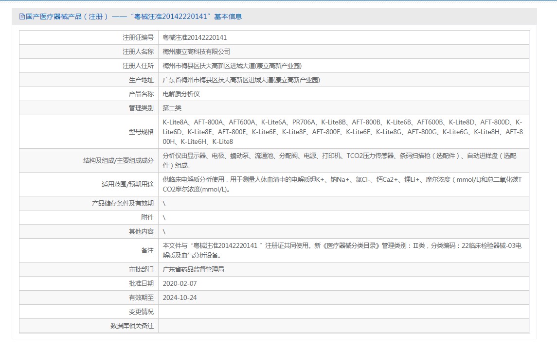Click the approval date 2020-02-07
This screenshot has height=350, width=557.
(180, 283)
